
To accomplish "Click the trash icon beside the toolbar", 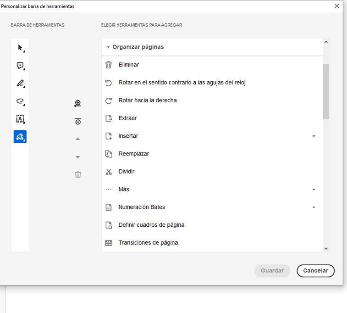I will point(78,175).
